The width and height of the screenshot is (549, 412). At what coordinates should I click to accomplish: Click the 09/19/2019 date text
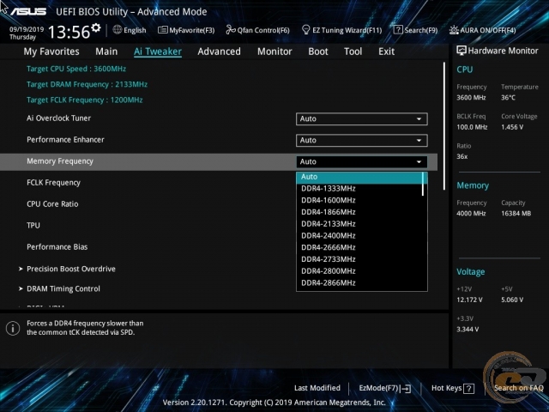click(x=27, y=29)
